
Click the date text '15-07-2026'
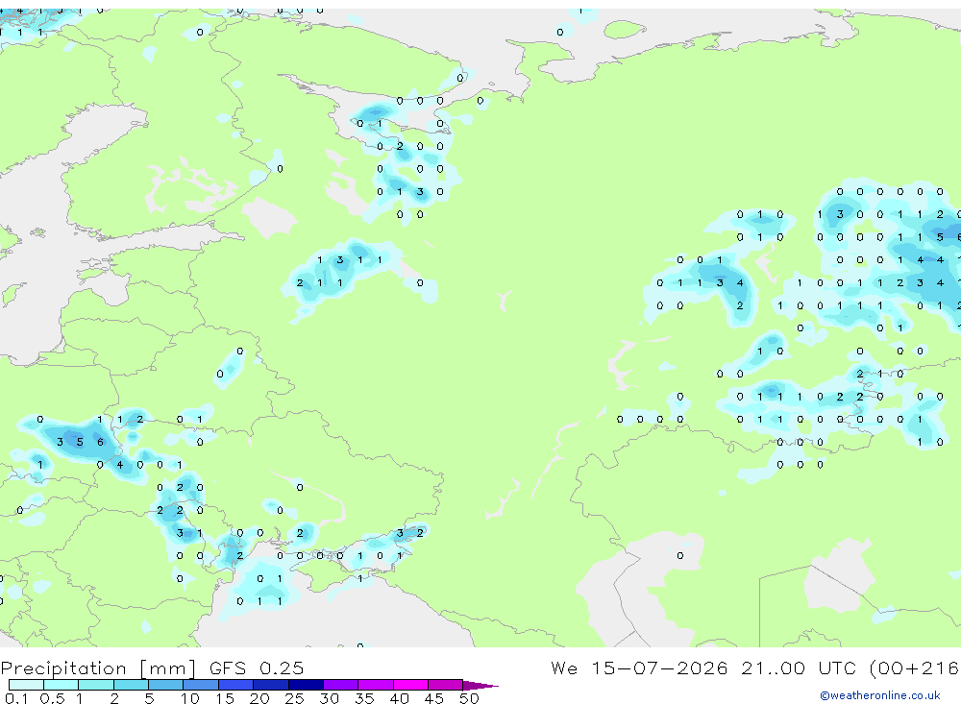[659, 668]
